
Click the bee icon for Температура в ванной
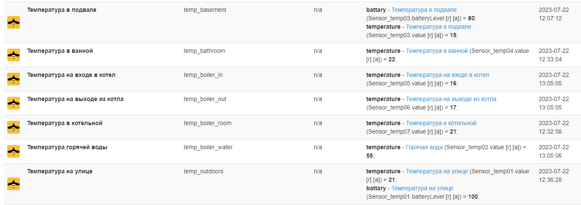point(14,55)
